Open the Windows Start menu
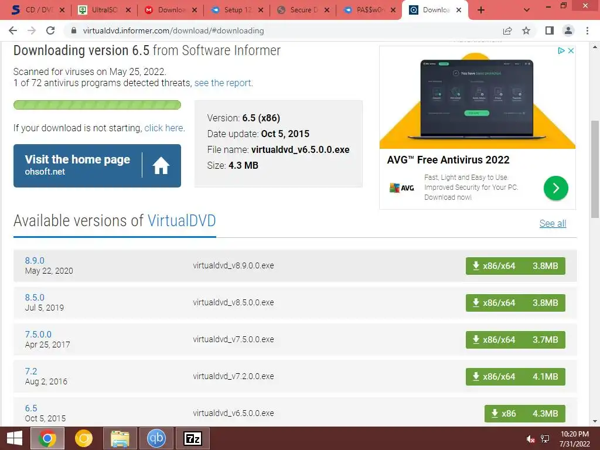 (15, 438)
